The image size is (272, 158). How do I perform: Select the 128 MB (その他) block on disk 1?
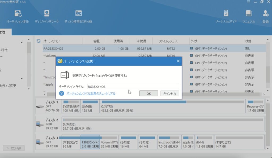point(90,106)
